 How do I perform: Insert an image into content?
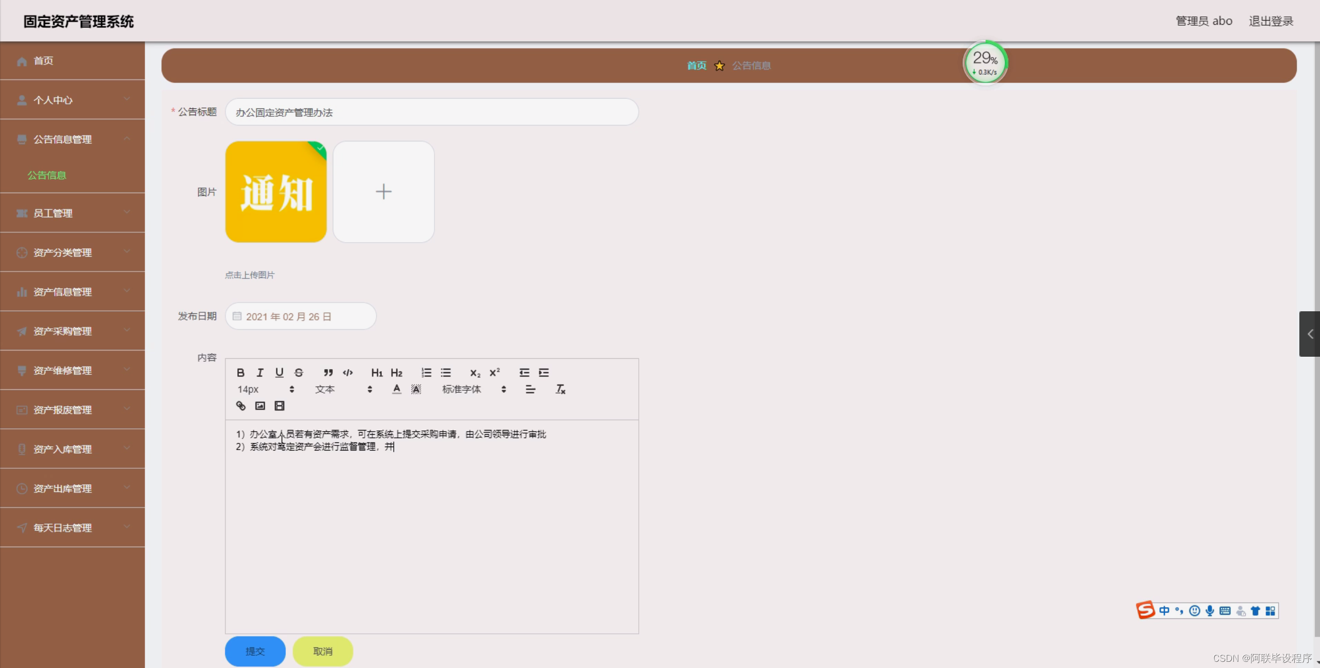point(260,406)
